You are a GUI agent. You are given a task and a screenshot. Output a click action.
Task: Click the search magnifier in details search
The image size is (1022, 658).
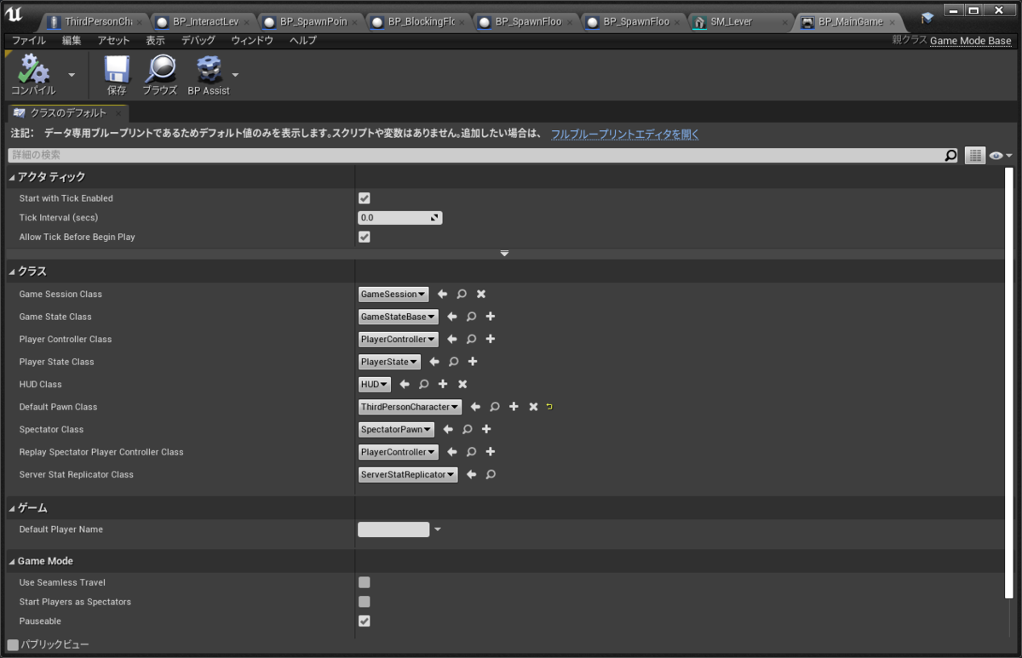point(950,155)
